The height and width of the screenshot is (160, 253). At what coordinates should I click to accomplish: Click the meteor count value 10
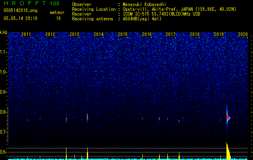[58, 18]
